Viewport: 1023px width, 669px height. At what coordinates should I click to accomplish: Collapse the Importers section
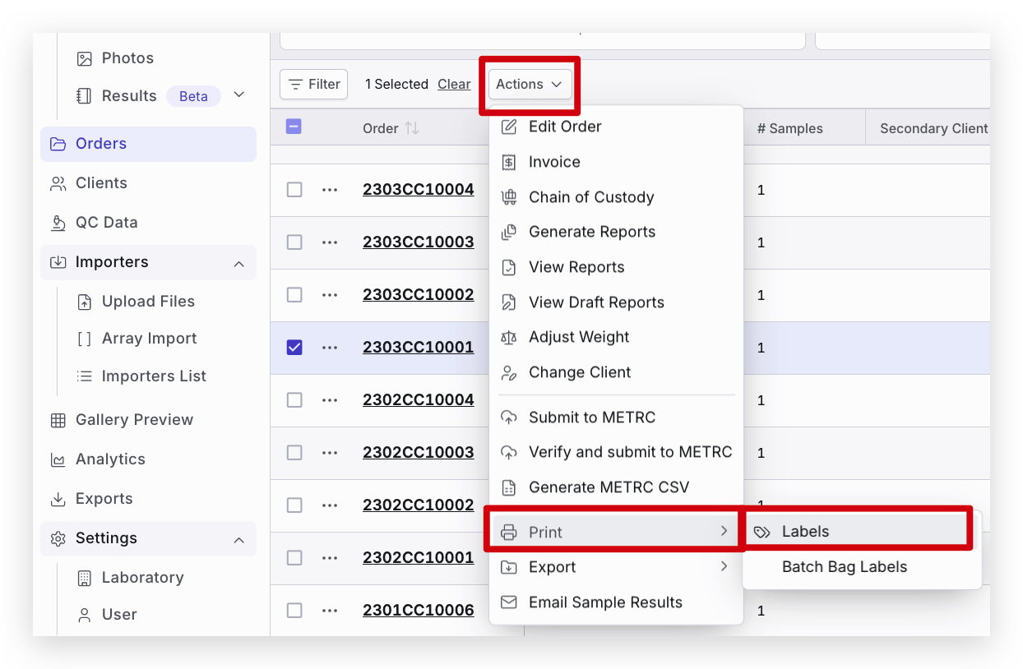238,264
